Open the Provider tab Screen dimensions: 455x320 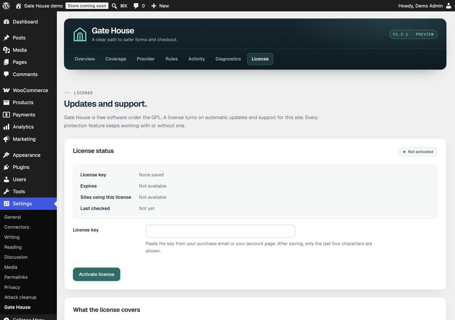click(146, 59)
